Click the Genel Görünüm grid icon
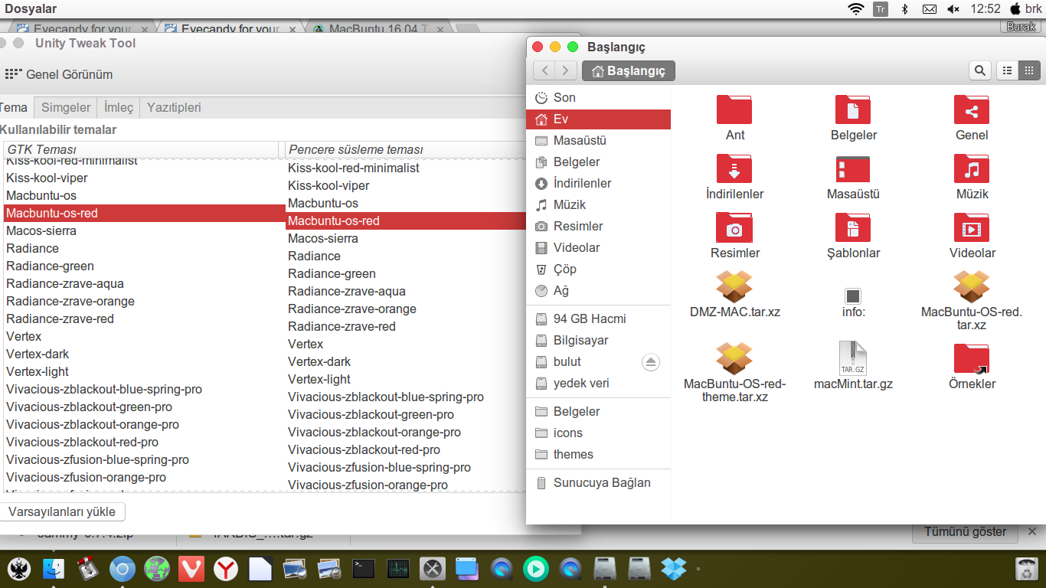 click(12, 74)
